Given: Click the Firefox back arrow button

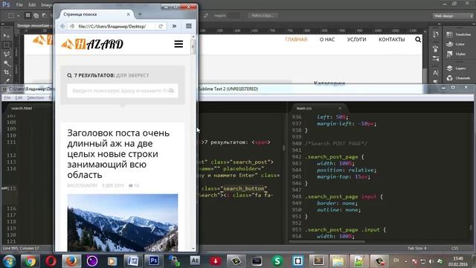Looking at the screenshot, I should pos(62,27).
